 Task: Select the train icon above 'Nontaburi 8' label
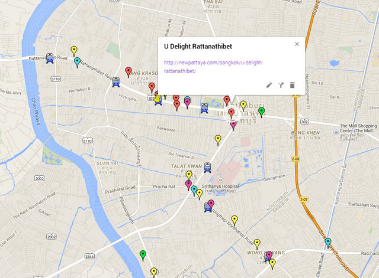coord(116,82)
